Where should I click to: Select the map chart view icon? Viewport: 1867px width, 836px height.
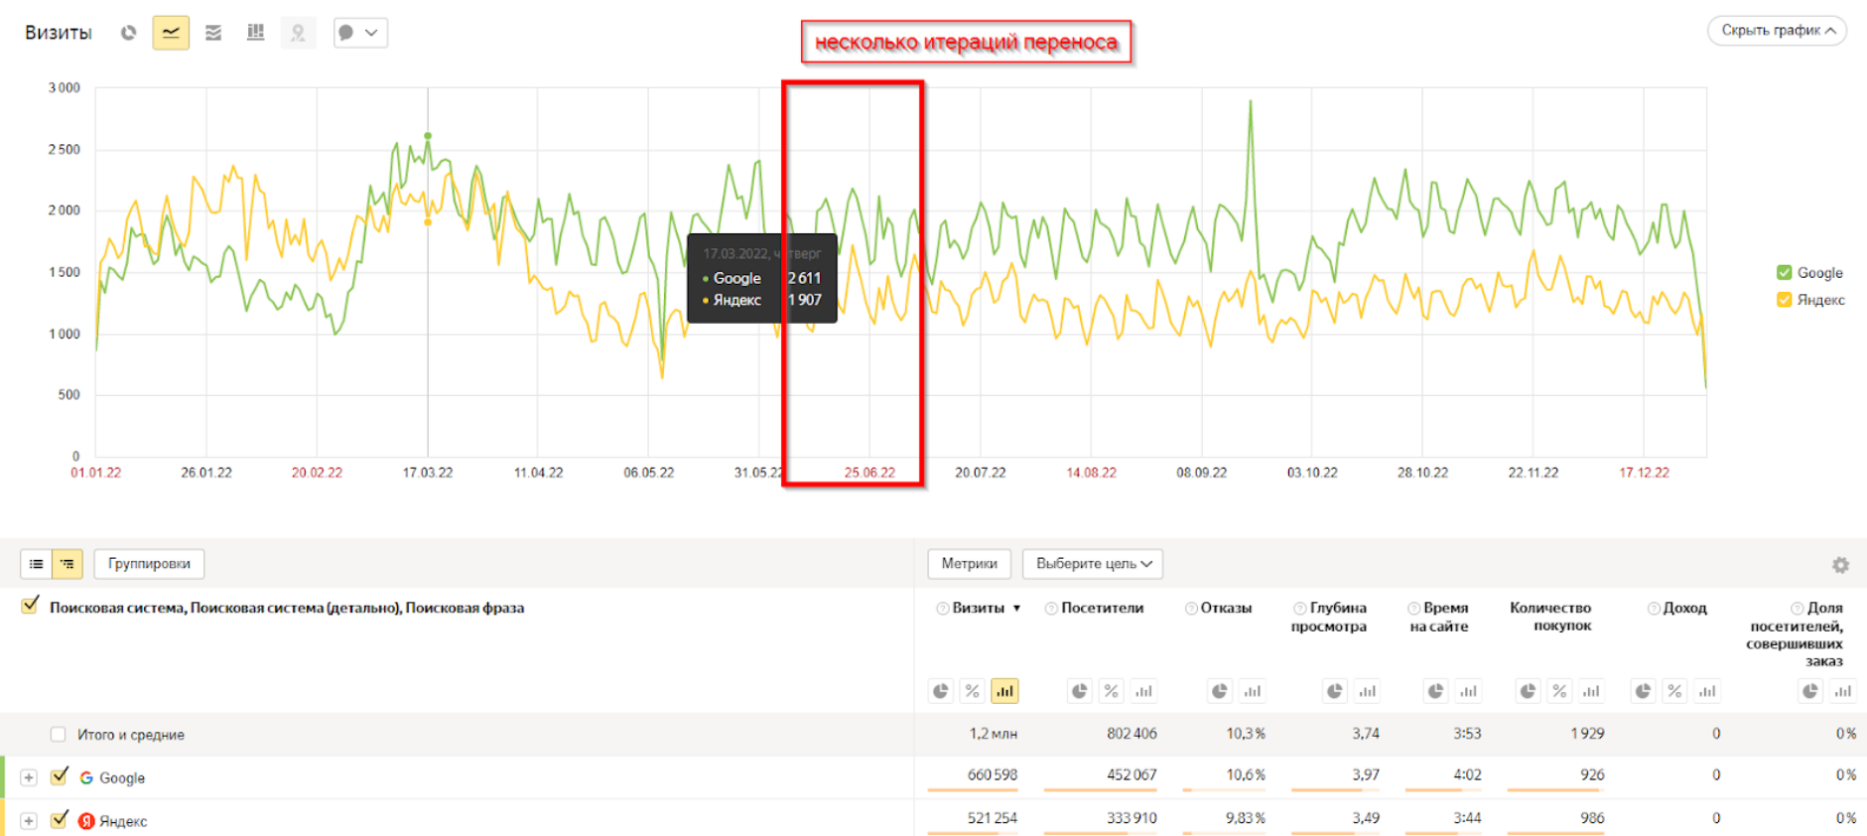[298, 33]
